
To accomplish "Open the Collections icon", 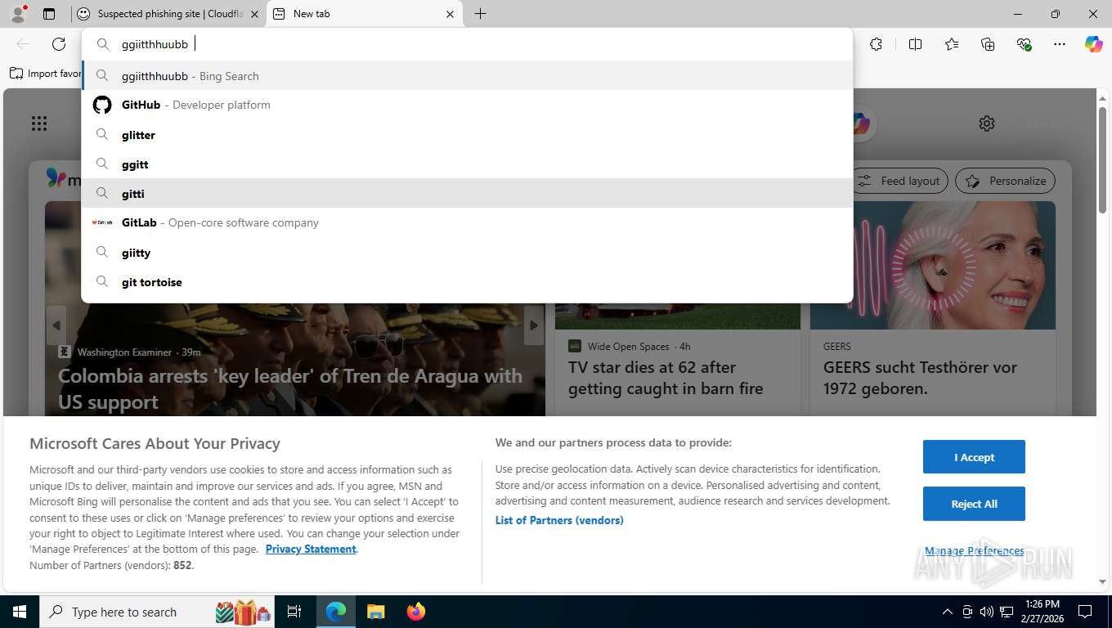I will point(988,44).
